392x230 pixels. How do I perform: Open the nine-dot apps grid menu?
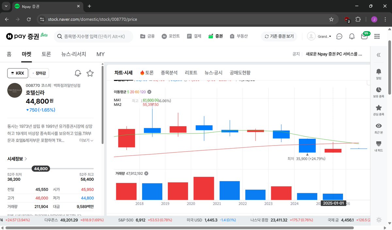coord(377,37)
